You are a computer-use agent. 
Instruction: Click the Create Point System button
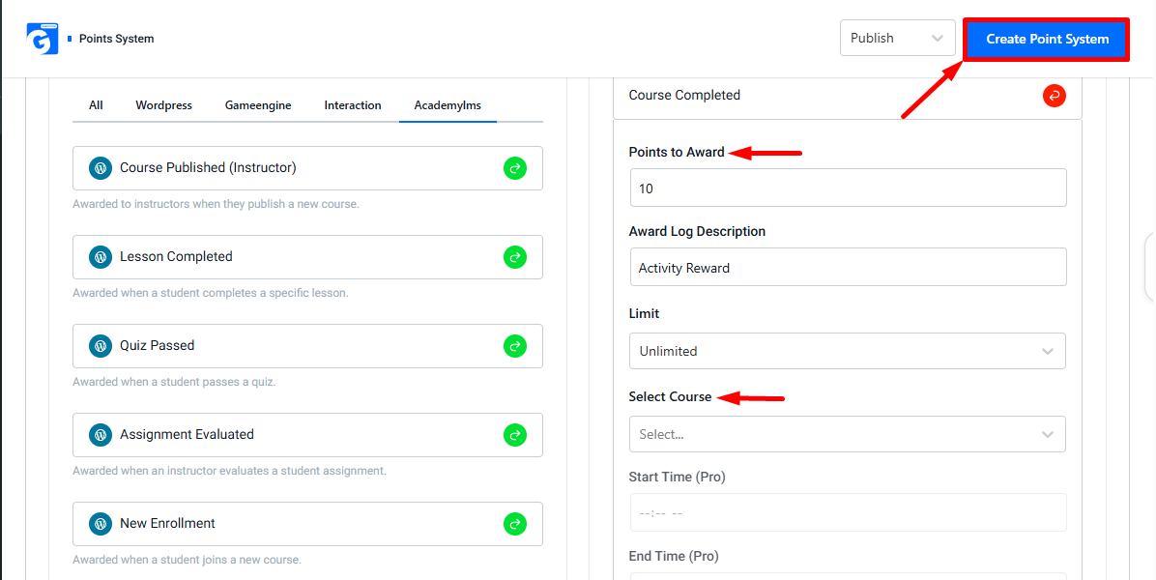1047,39
